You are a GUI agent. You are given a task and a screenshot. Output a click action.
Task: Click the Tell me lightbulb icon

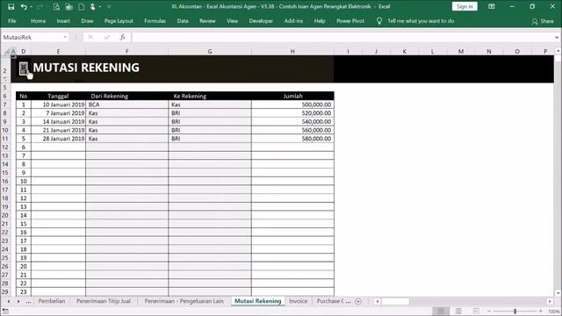click(x=379, y=21)
